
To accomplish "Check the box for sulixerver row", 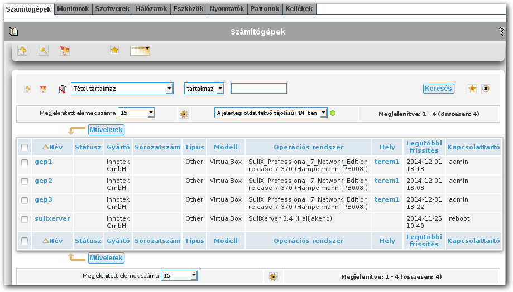I will (x=25, y=219).
